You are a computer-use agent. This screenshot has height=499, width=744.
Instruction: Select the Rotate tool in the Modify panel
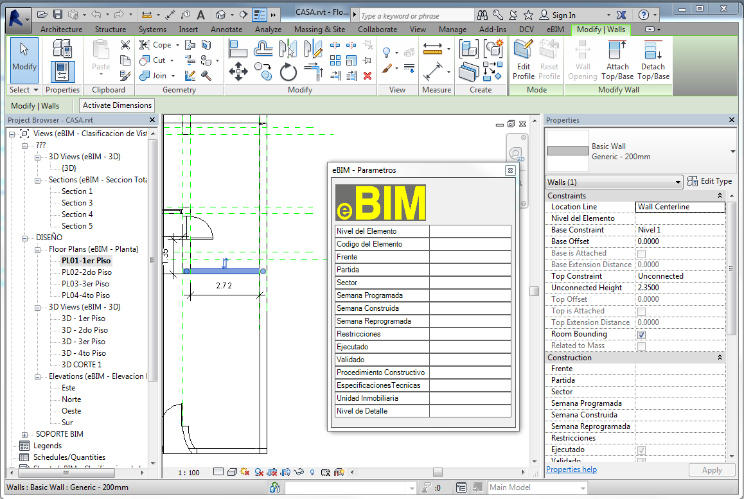coord(288,71)
